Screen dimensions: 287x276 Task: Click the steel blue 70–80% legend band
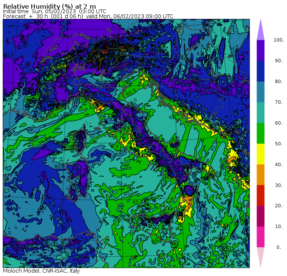(261, 92)
